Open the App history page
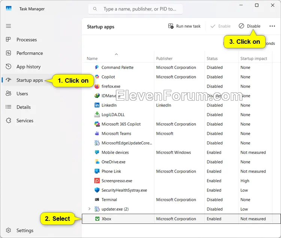Image resolution: width=281 pixels, height=238 pixels. pos(28,67)
